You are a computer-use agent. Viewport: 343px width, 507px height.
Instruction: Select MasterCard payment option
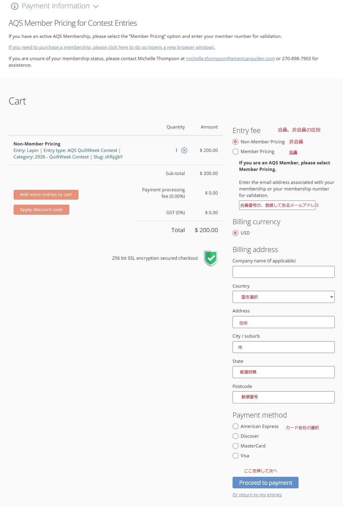point(235,446)
